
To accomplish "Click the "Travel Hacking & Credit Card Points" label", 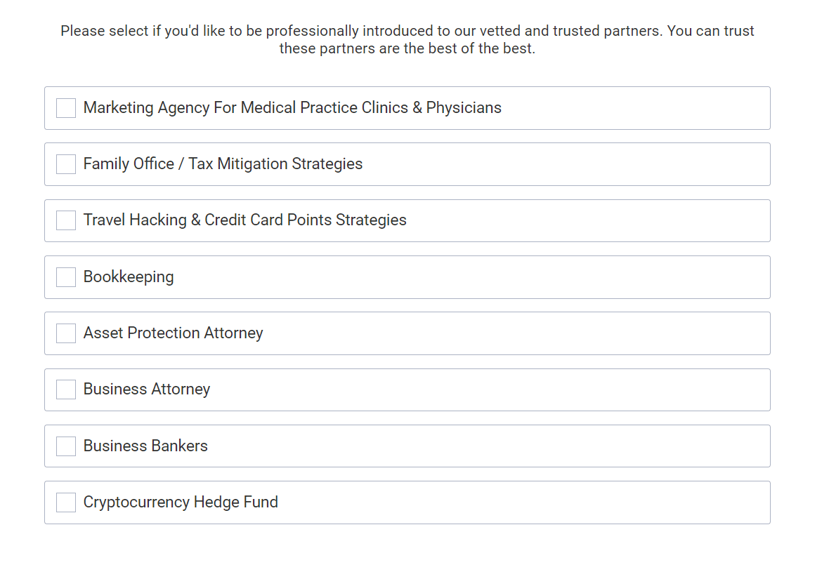I will pyautogui.click(x=244, y=220).
